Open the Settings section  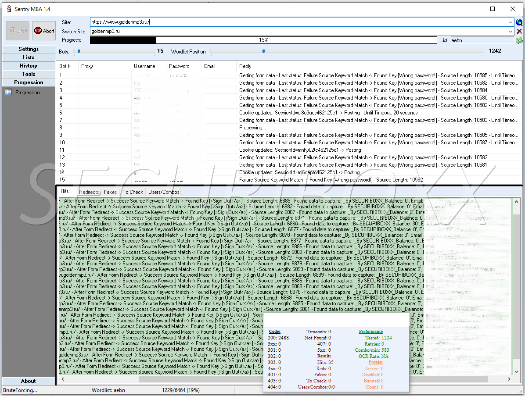29,49
